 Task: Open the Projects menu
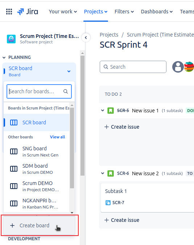coord(96,12)
